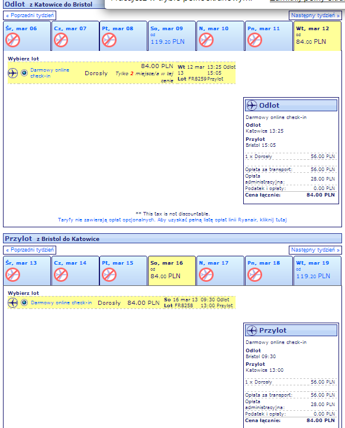Screen dimensions: 345x428
Task: Click no-flight icon under N, mar 10
Action: tap(207, 40)
